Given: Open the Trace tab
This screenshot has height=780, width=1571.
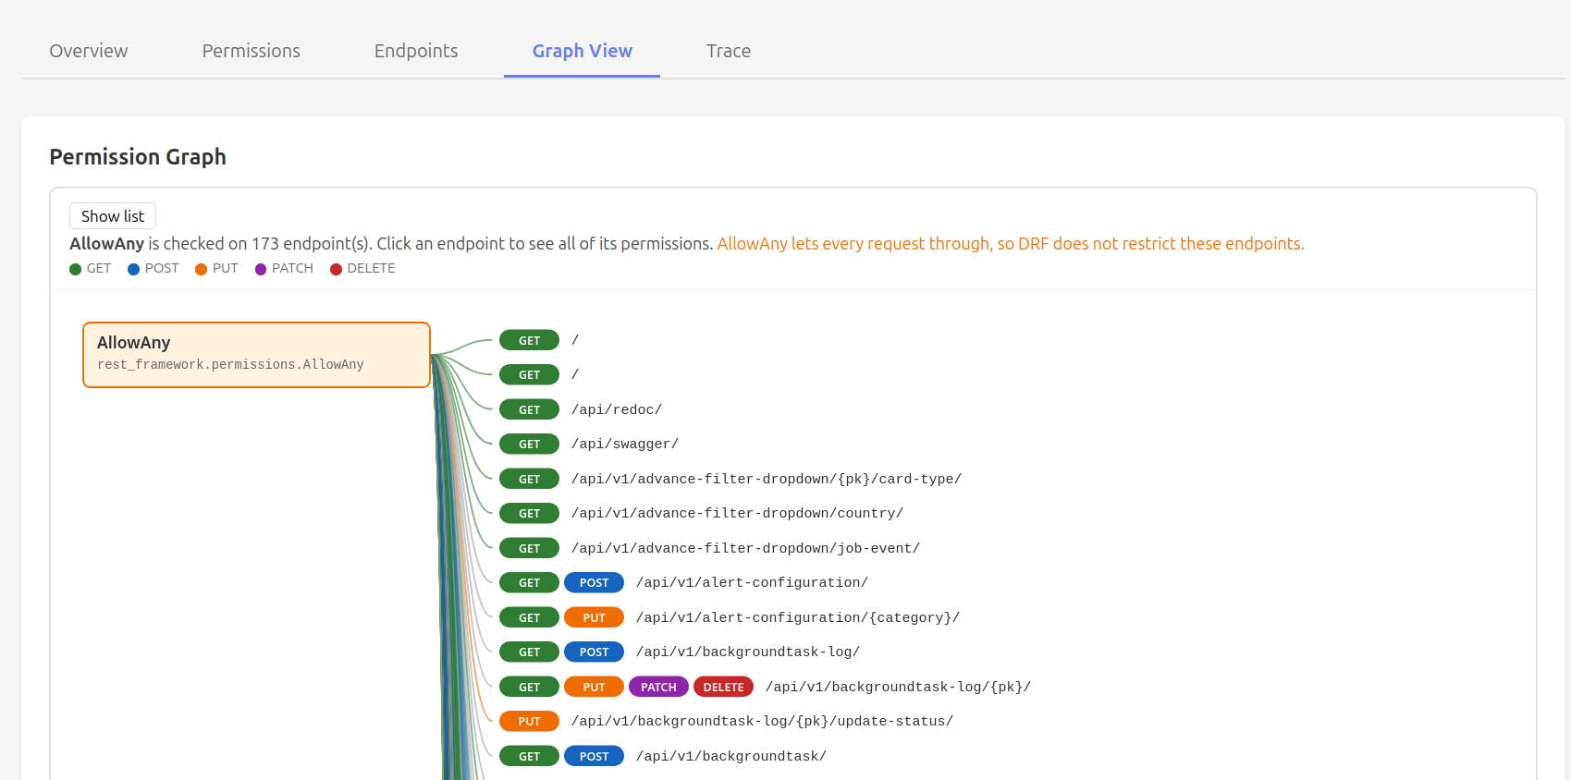Looking at the screenshot, I should (729, 51).
